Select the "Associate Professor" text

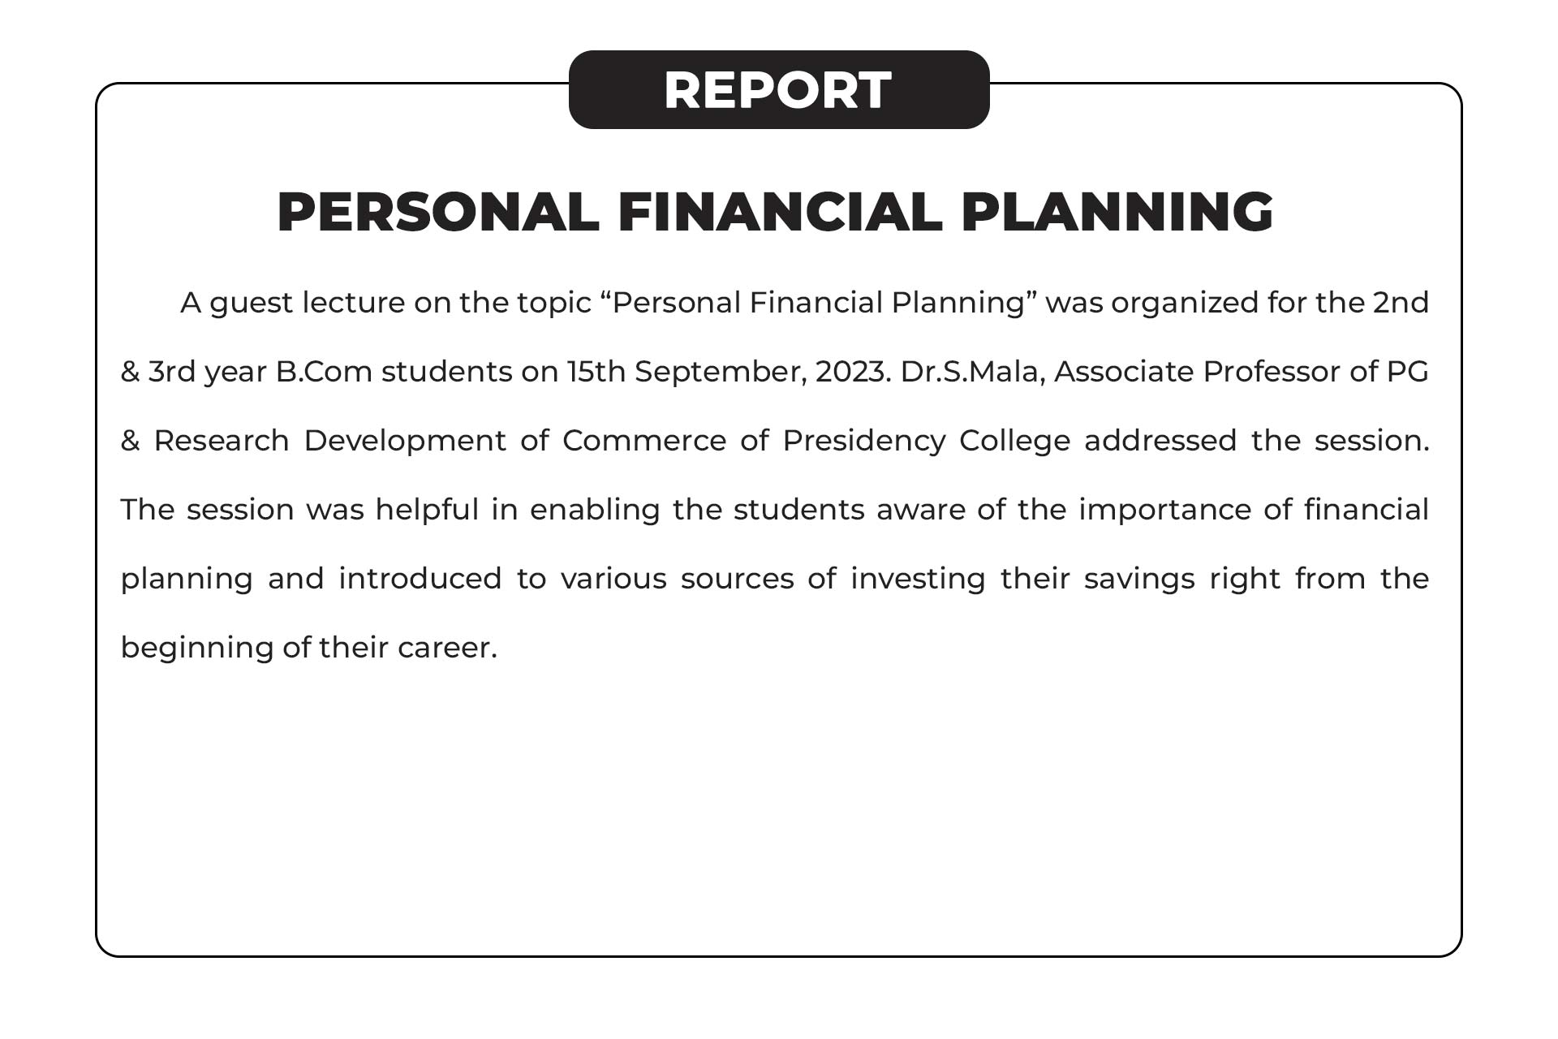pyautogui.click(x=1197, y=372)
